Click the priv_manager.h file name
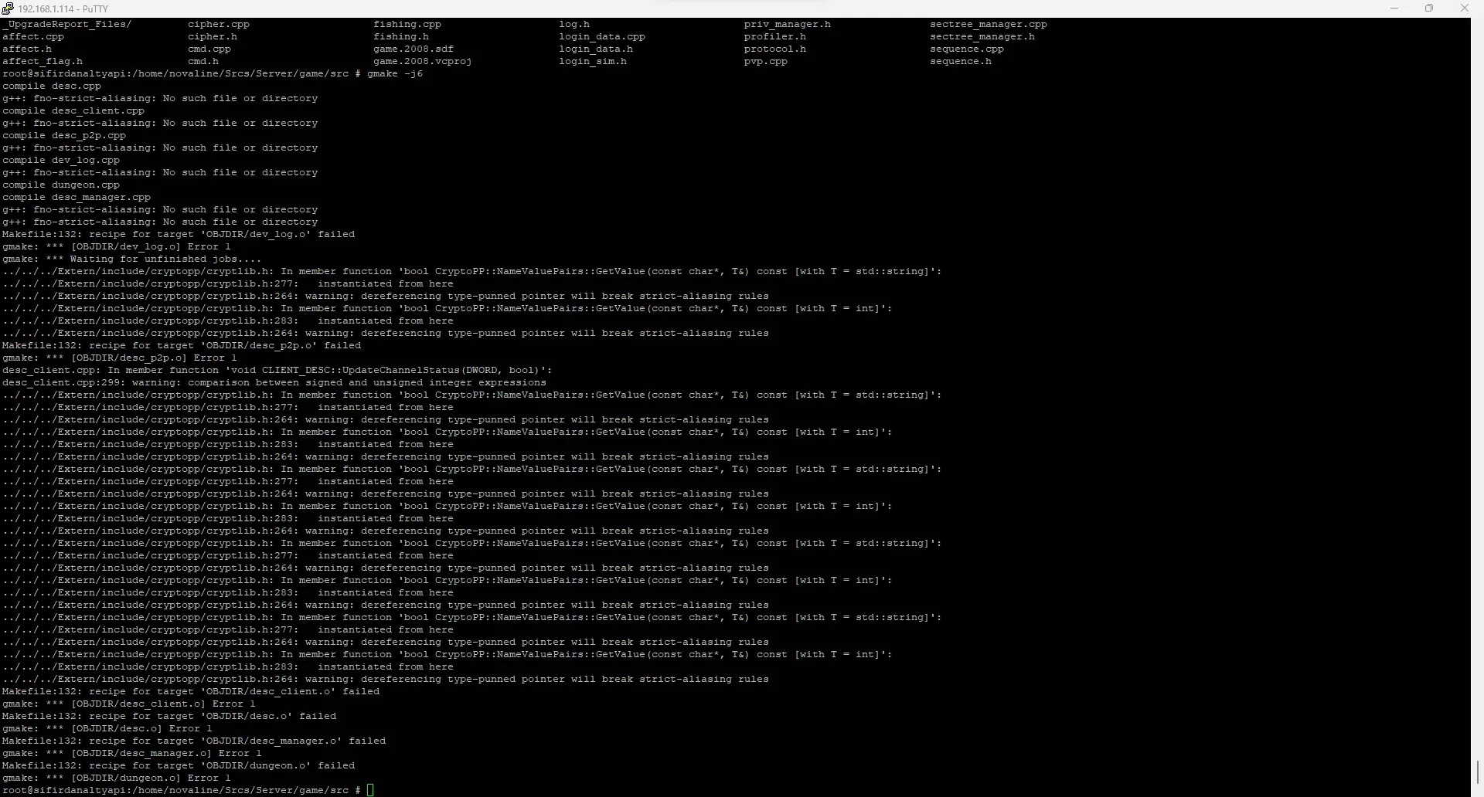Screen dimensions: 1484x797 point(788,24)
